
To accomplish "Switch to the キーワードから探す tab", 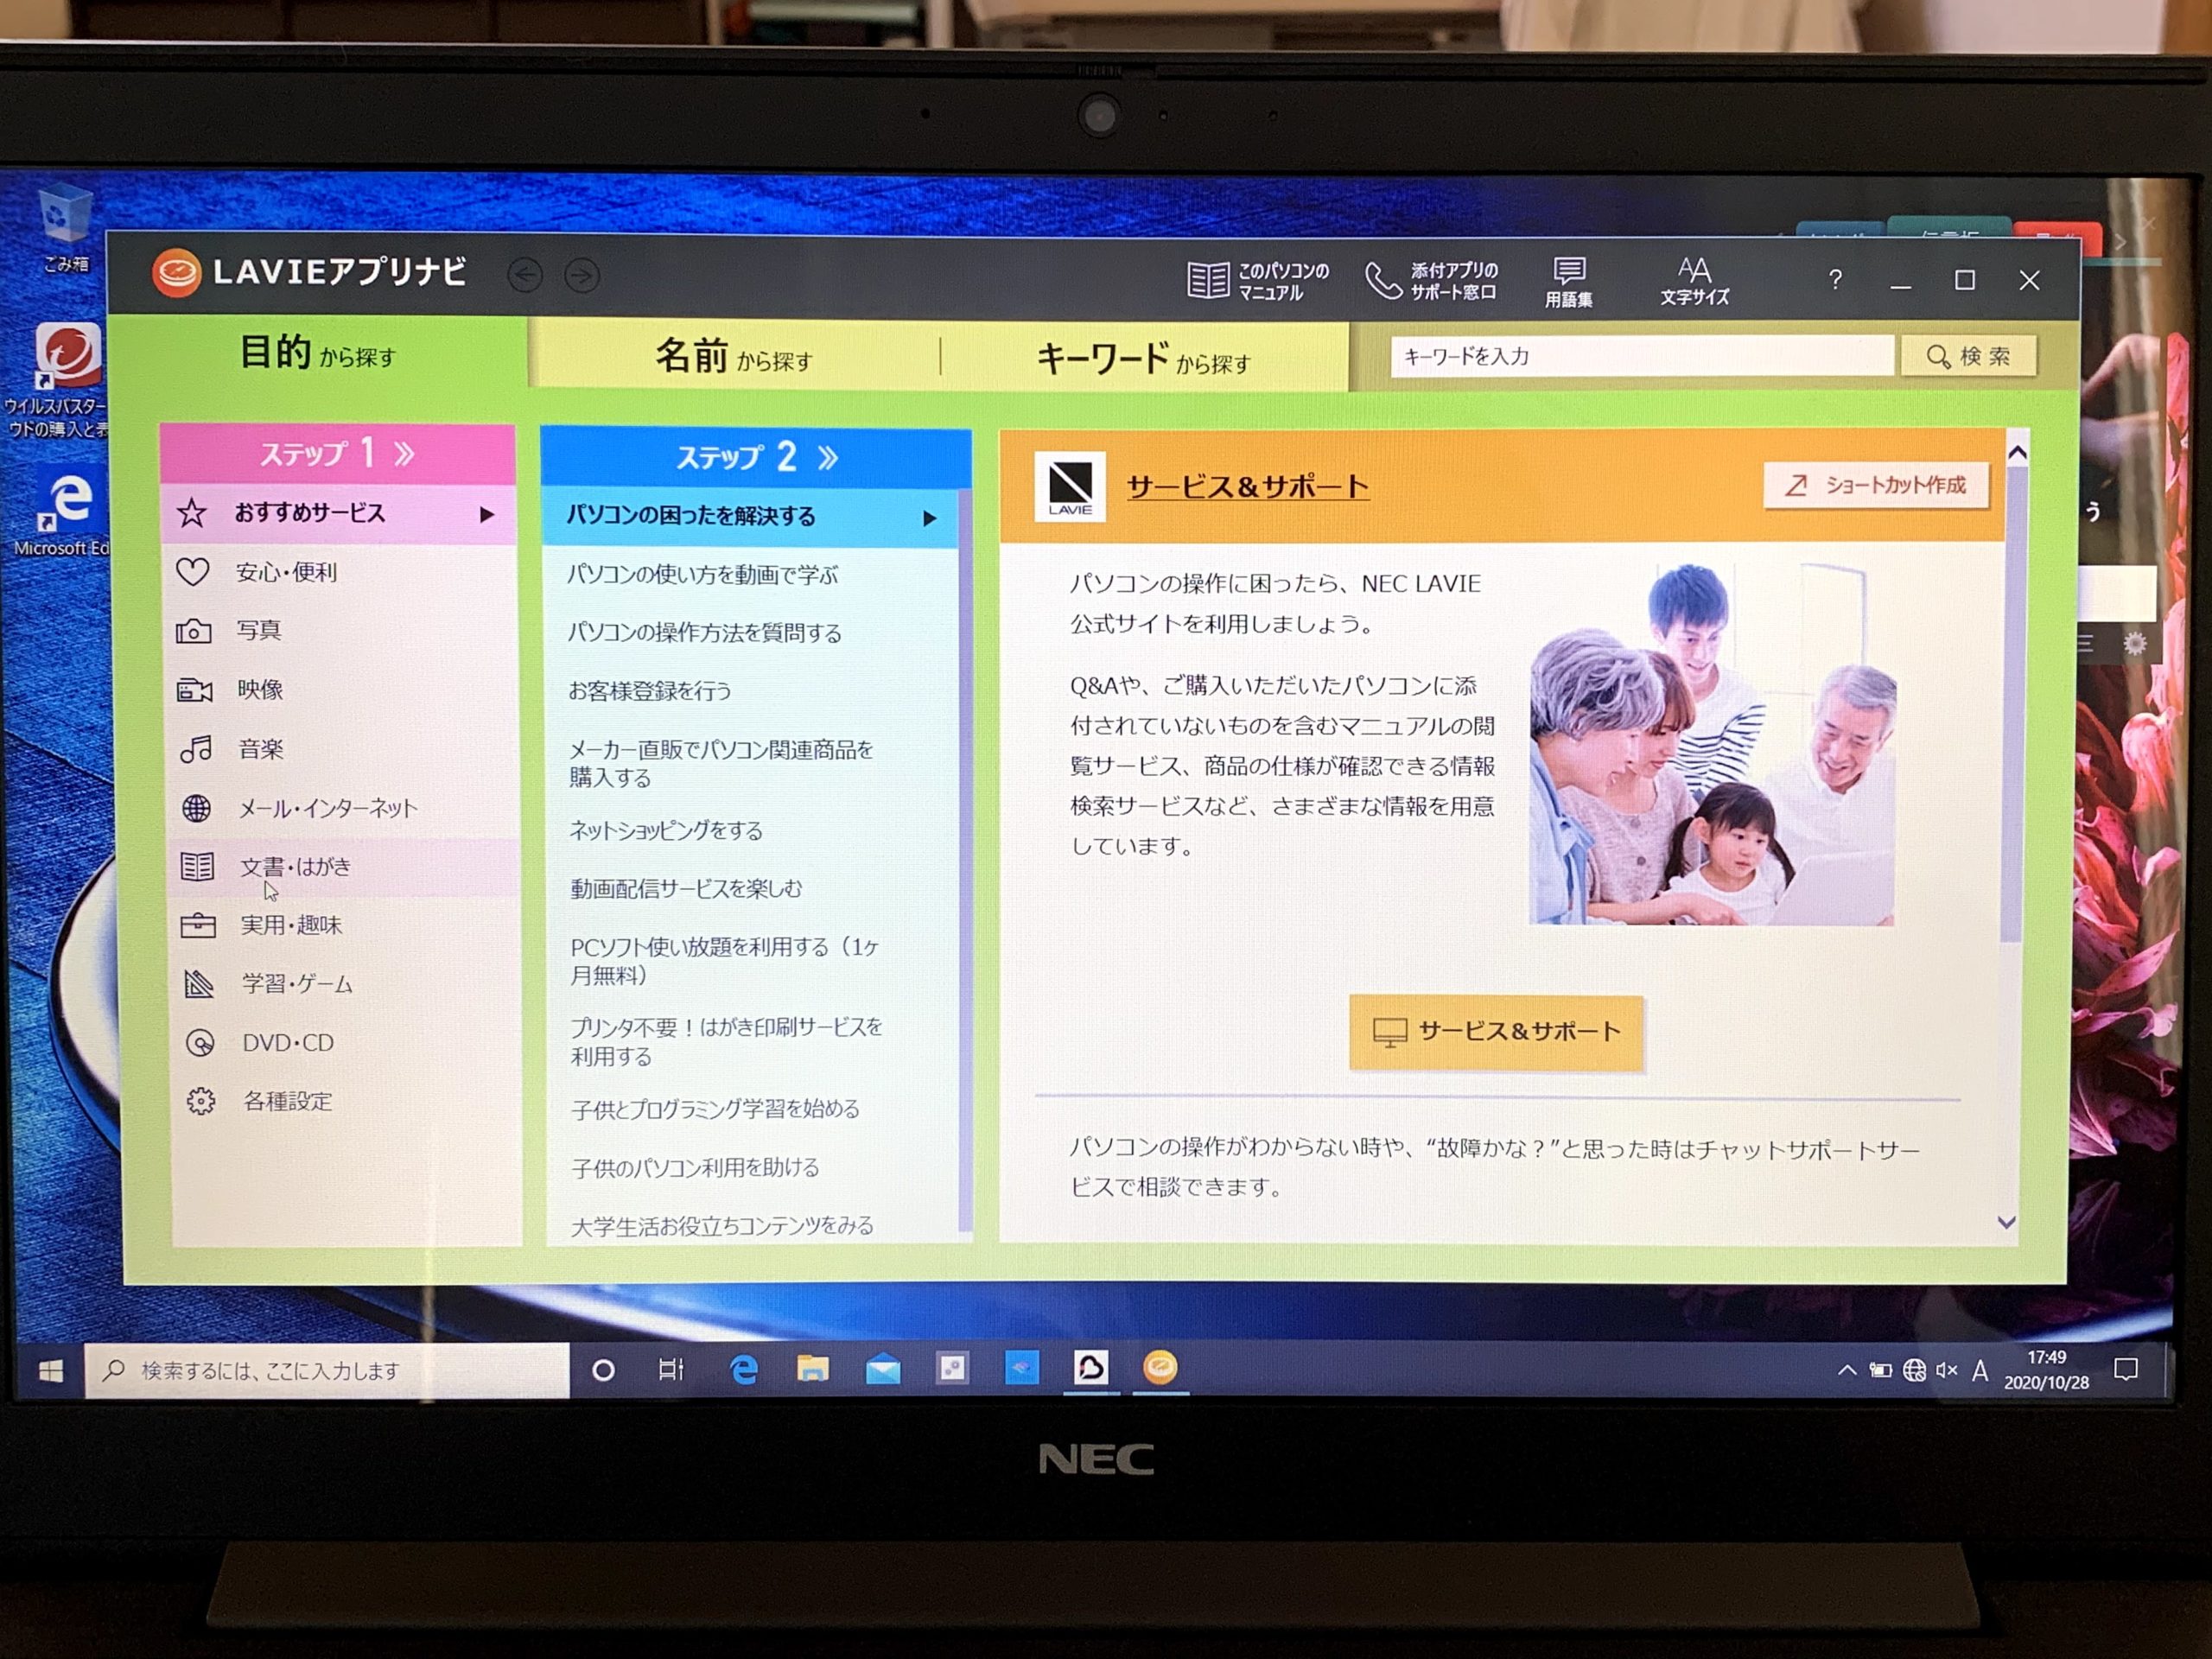I will [x=1143, y=359].
